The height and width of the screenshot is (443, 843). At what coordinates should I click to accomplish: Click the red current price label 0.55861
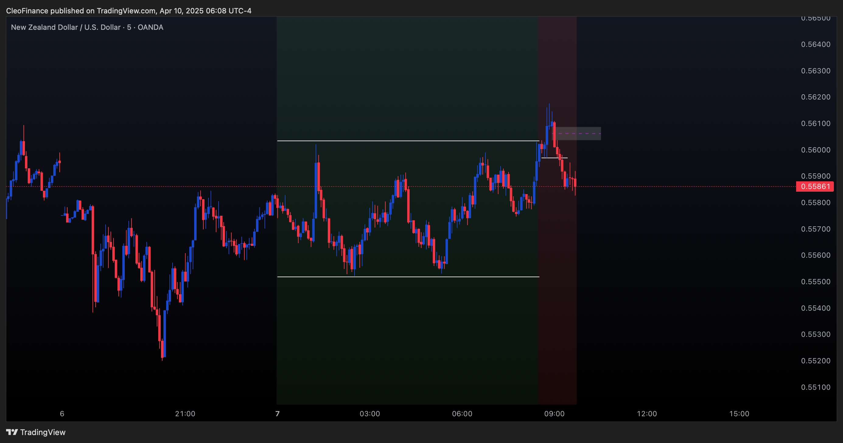coord(814,187)
